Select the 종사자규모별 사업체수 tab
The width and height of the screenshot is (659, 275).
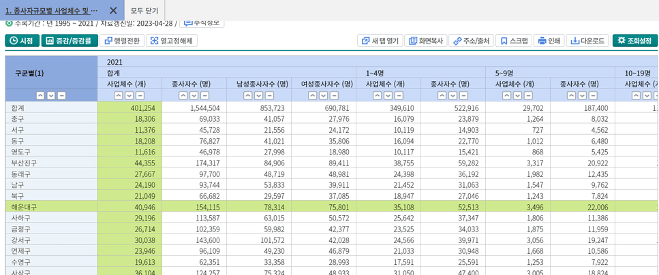click(x=51, y=10)
